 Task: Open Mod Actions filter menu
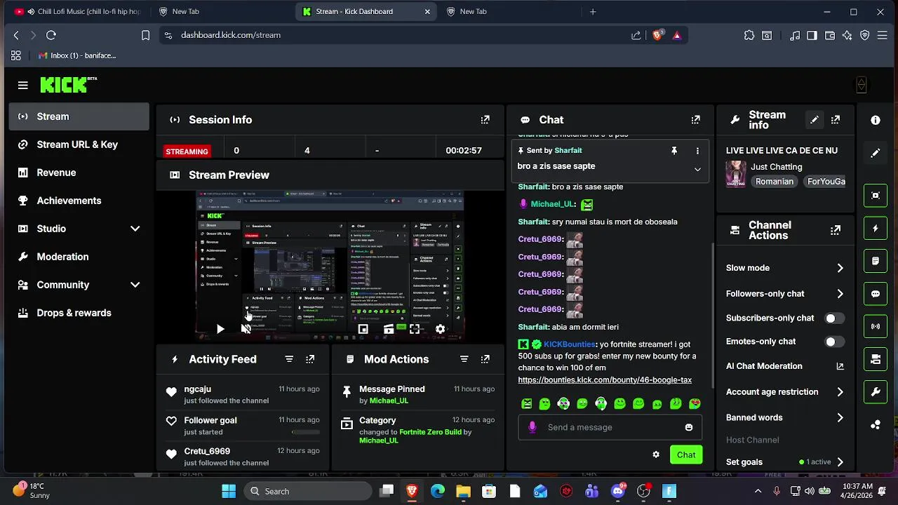pos(464,359)
